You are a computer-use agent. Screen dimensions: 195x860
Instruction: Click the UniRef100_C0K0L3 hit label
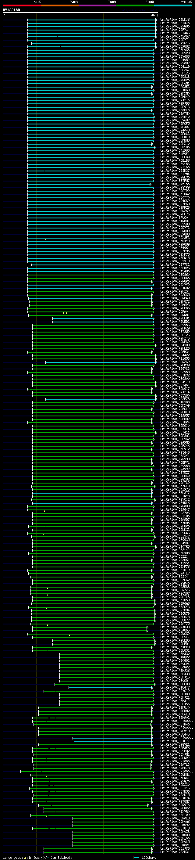[175, 818]
